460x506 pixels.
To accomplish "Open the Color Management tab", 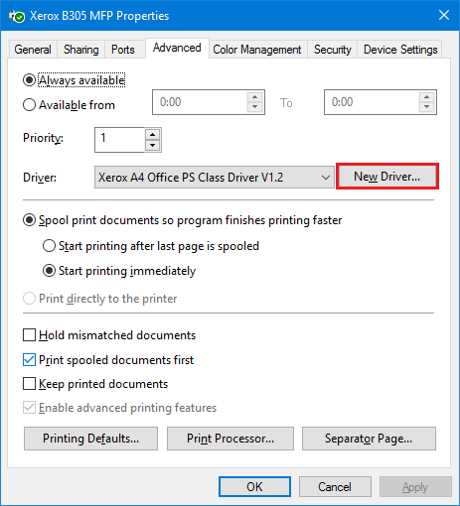I will tap(257, 50).
